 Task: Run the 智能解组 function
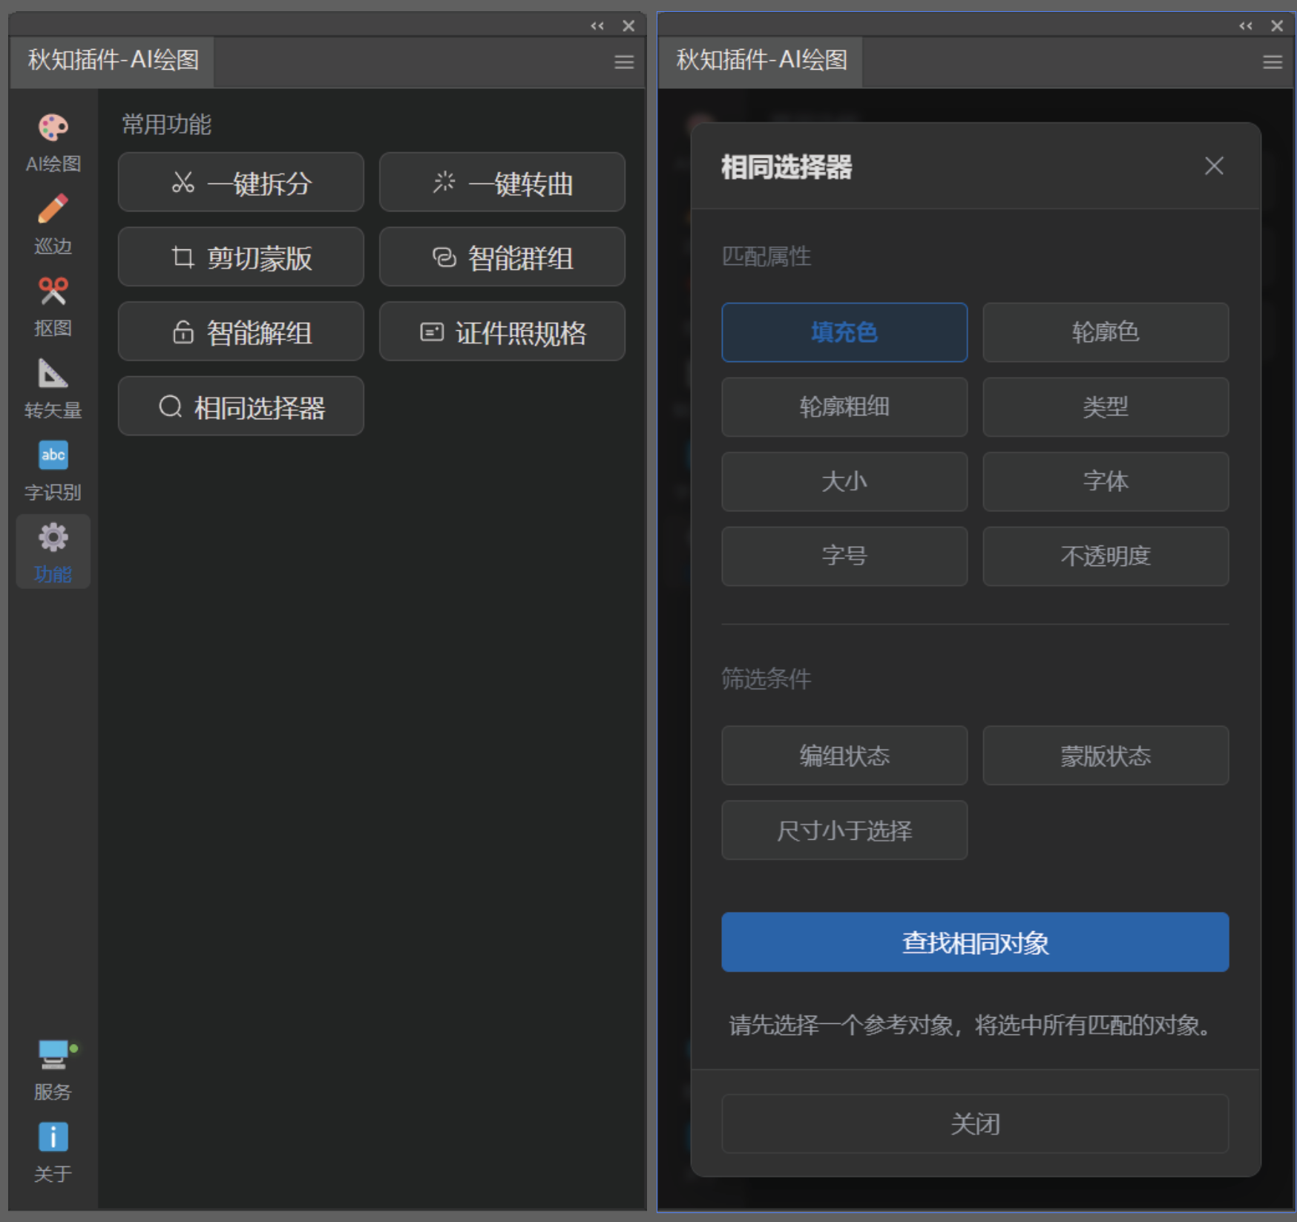coord(240,332)
